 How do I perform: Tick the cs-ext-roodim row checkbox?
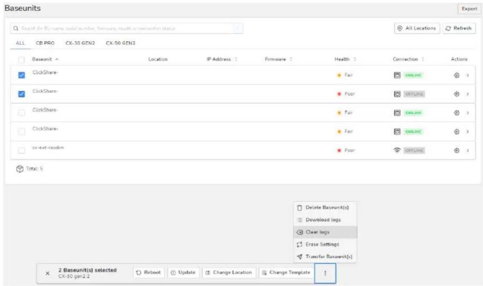pyautogui.click(x=22, y=150)
